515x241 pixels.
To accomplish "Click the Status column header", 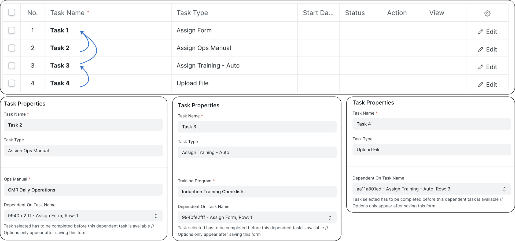I will 355,13.
